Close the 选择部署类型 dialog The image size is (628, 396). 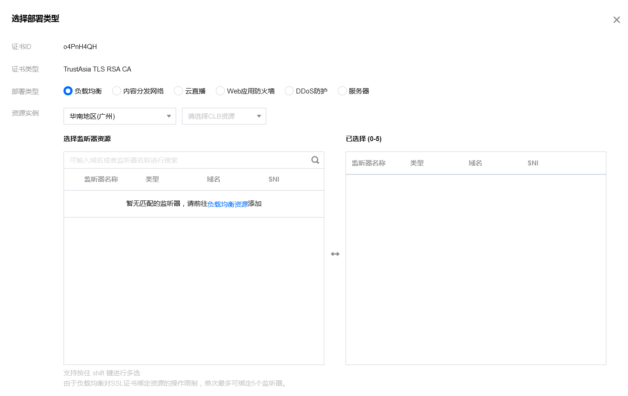(616, 20)
